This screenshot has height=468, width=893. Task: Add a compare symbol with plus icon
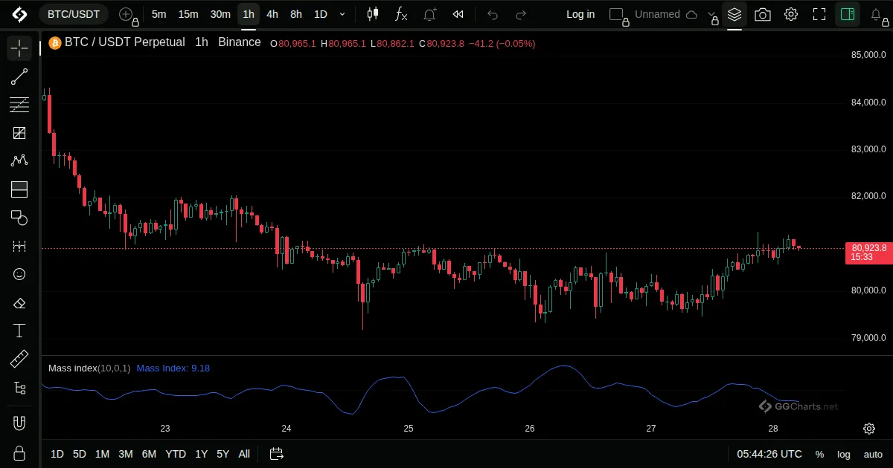[127, 14]
